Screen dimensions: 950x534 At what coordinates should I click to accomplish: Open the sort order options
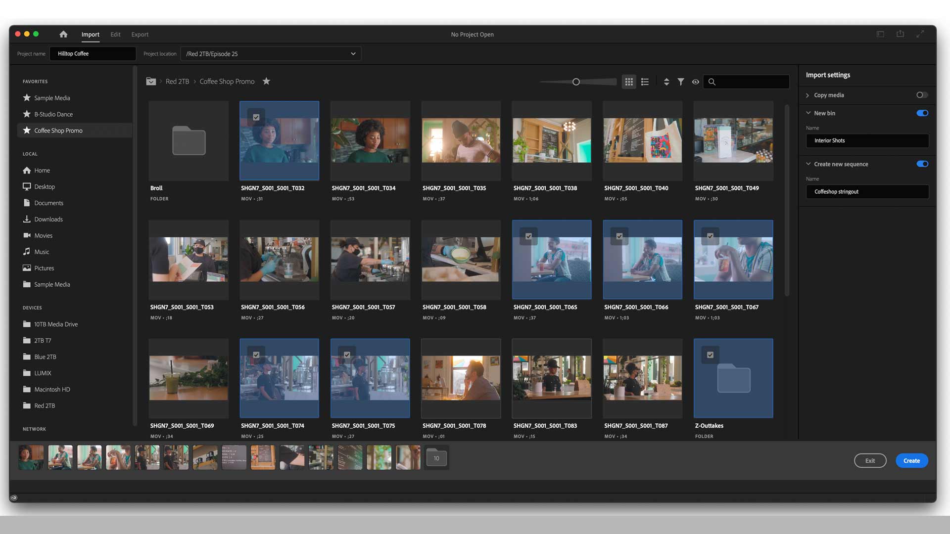click(x=666, y=82)
